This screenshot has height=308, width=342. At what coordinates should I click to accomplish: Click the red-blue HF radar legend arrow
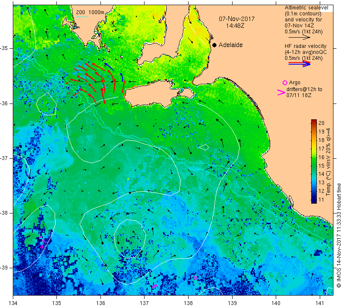point(300,64)
